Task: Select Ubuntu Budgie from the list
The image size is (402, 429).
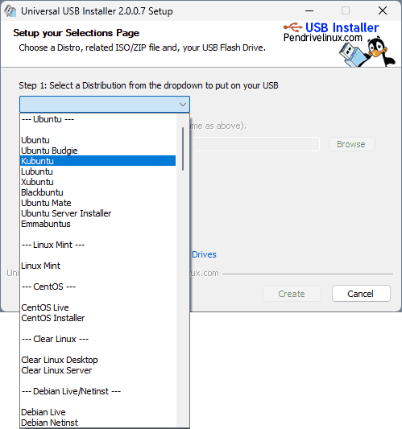Action: [x=97, y=151]
